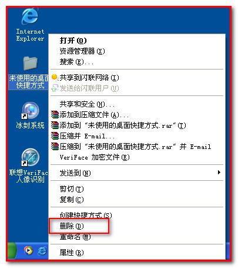
Task: Open the Internet Explorer desktop icon
Action: click(29, 16)
